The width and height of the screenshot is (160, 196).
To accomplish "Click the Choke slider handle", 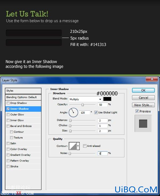I will (70, 126).
